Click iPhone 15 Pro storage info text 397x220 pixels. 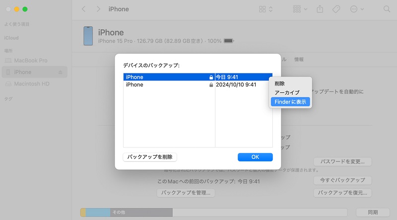159,41
